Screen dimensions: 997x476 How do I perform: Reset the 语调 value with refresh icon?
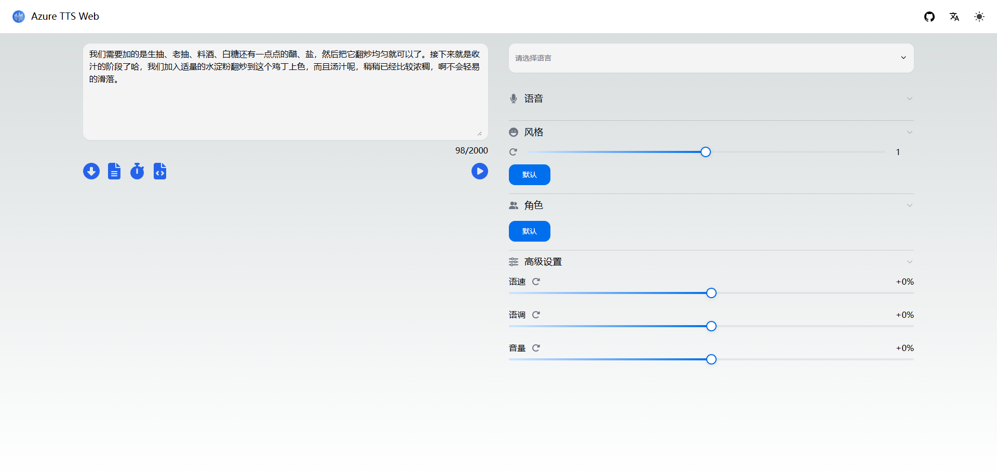coord(537,314)
